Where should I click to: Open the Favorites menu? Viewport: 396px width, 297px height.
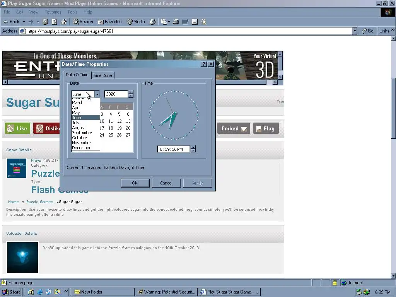[53, 12]
